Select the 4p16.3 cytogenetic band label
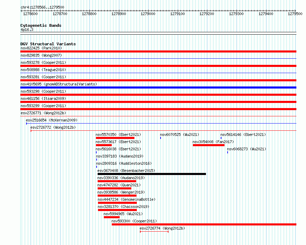This screenshot has height=245, width=306. [27, 30]
